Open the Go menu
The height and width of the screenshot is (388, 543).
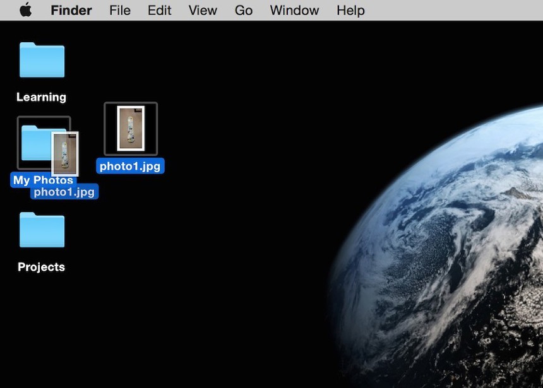coord(244,10)
